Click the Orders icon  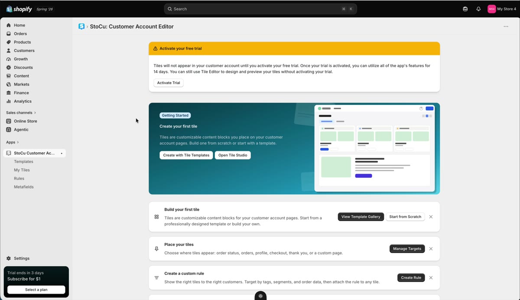click(x=9, y=34)
